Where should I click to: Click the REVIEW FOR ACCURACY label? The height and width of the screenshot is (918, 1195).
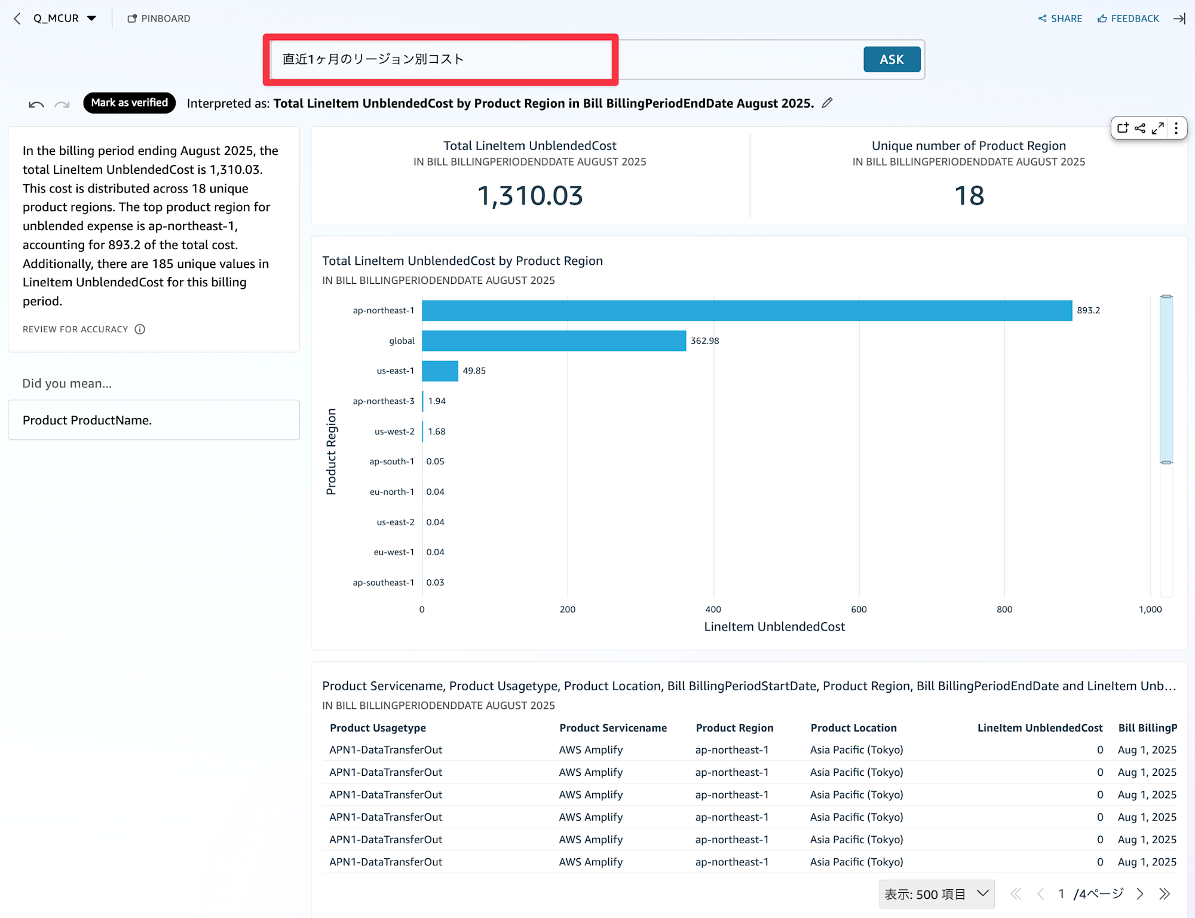pos(75,329)
